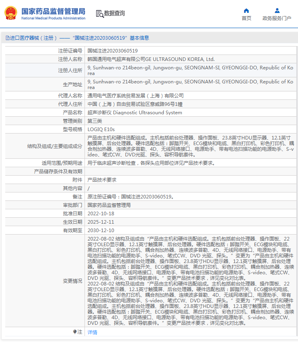Click 国家药品监督管理局 site title text
Screen dimensions: 298x344
pos(53,11)
